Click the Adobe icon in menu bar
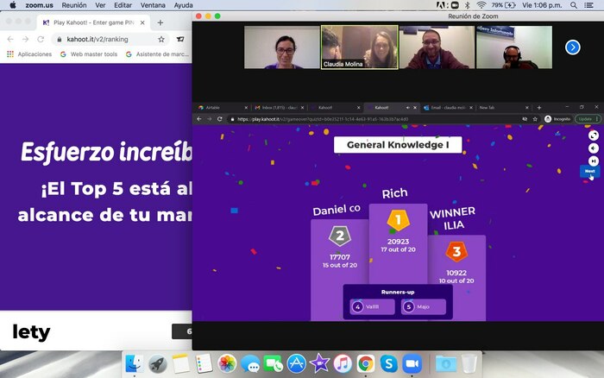Image resolution: width=604 pixels, height=378 pixels. 442,5
